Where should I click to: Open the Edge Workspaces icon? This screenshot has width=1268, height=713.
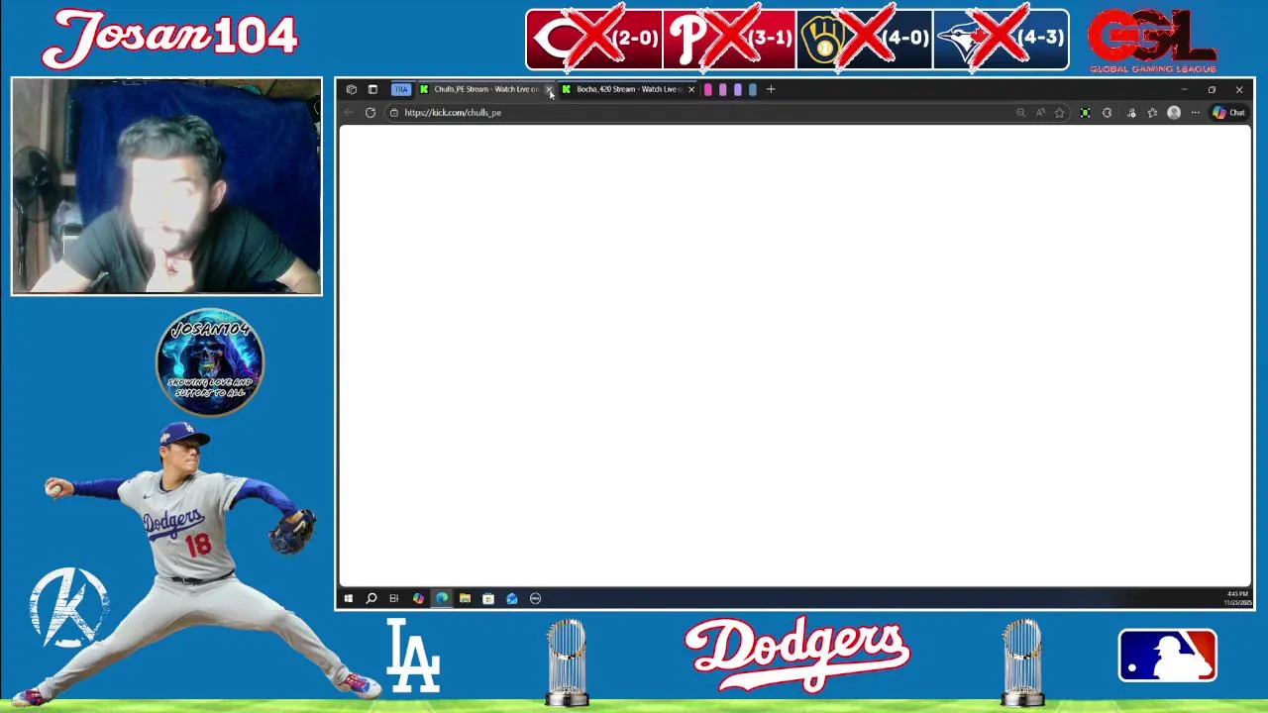[x=352, y=89]
